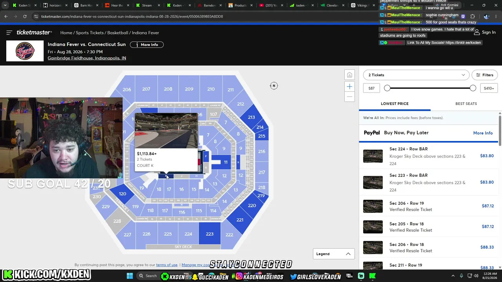Open the More Info event button
The height and width of the screenshot is (282, 502).
pyautogui.click(x=147, y=45)
